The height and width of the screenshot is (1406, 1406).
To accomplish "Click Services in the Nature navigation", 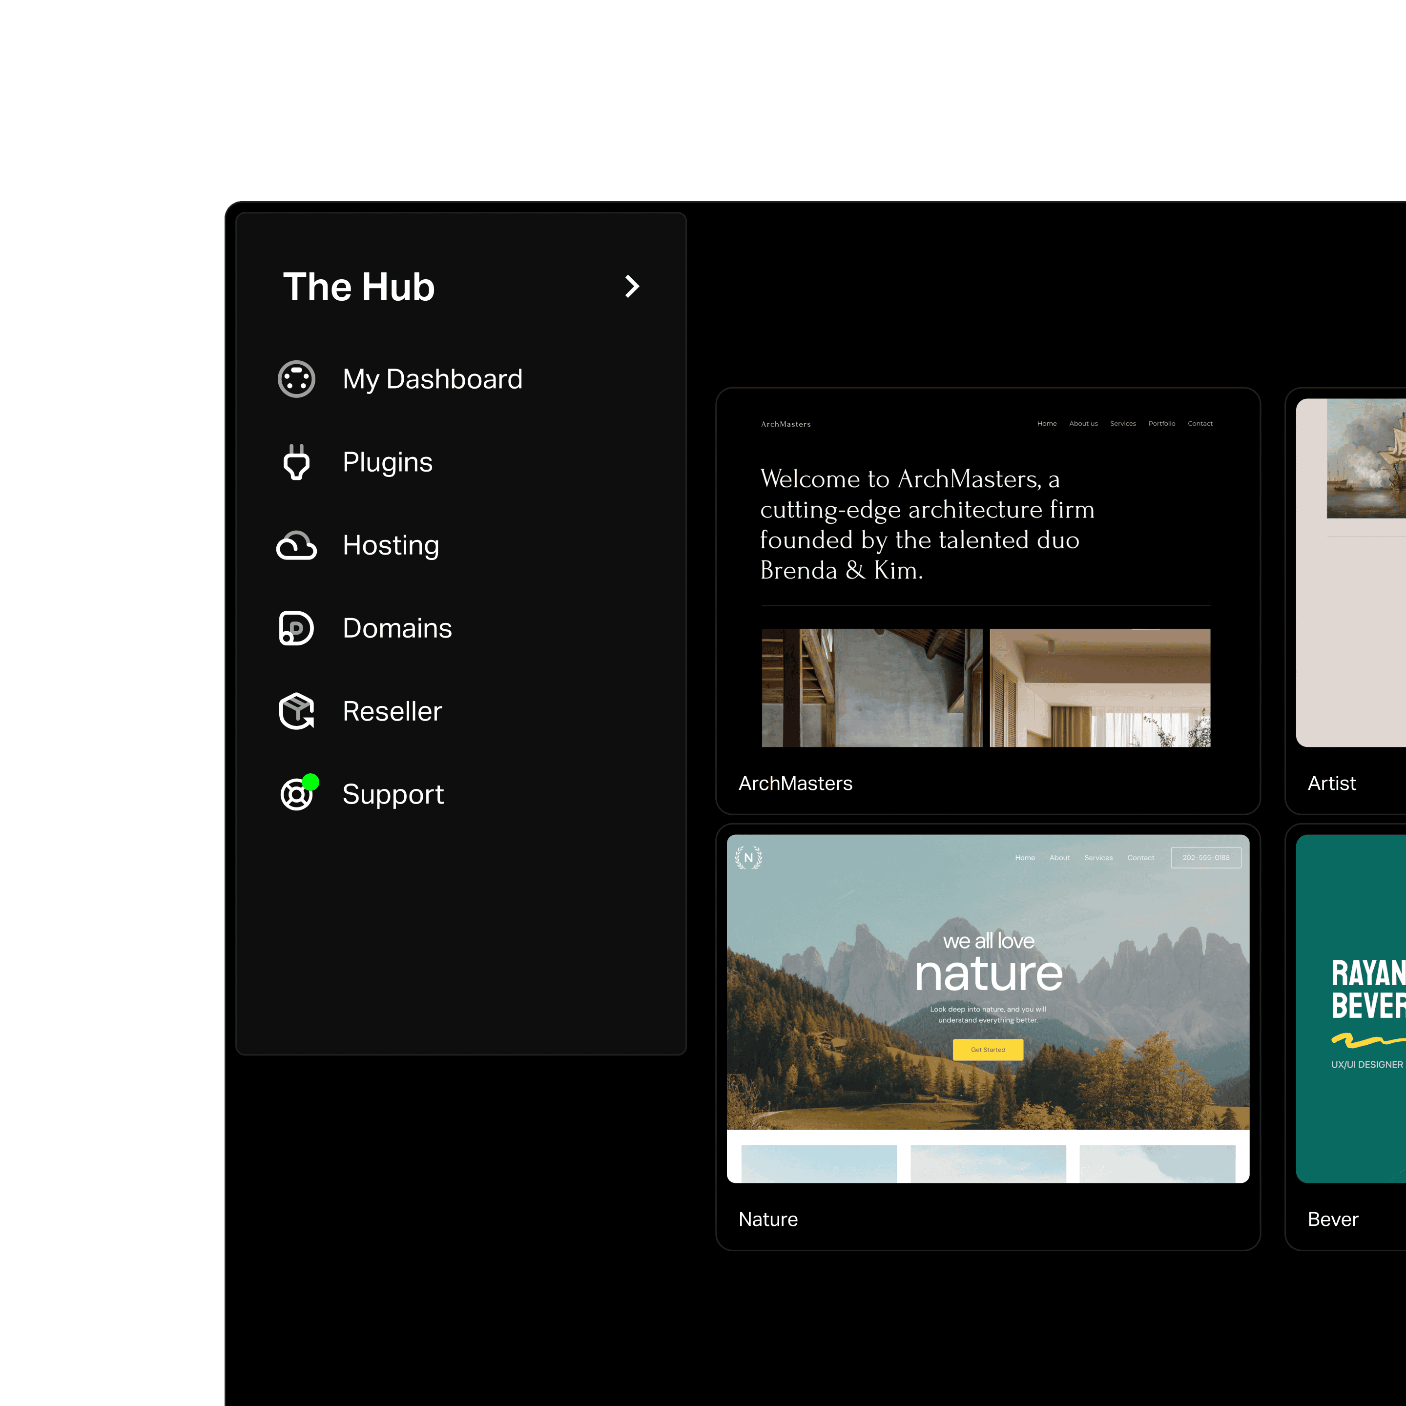I will [1099, 857].
